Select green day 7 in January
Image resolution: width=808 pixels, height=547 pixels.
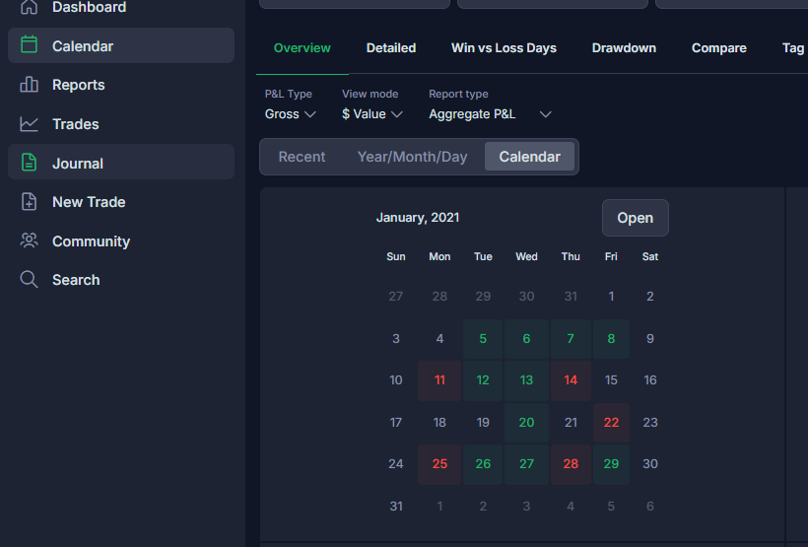[571, 339]
